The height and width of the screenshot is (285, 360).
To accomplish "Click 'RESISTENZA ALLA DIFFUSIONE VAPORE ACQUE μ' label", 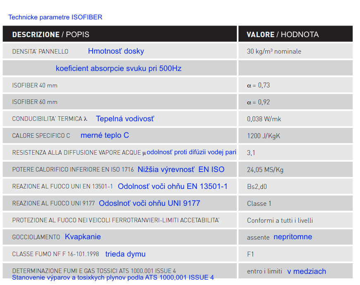I will [79, 153].
